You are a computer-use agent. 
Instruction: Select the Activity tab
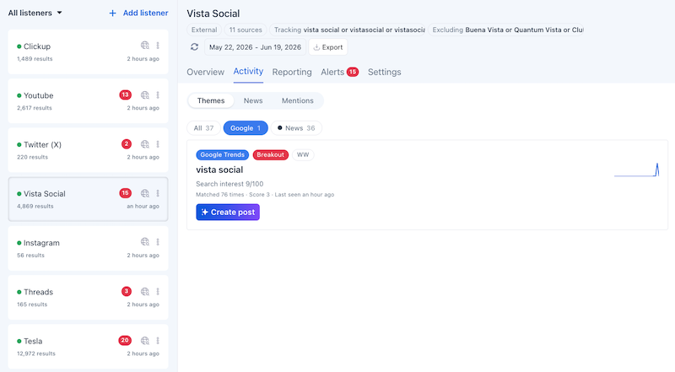pos(248,72)
